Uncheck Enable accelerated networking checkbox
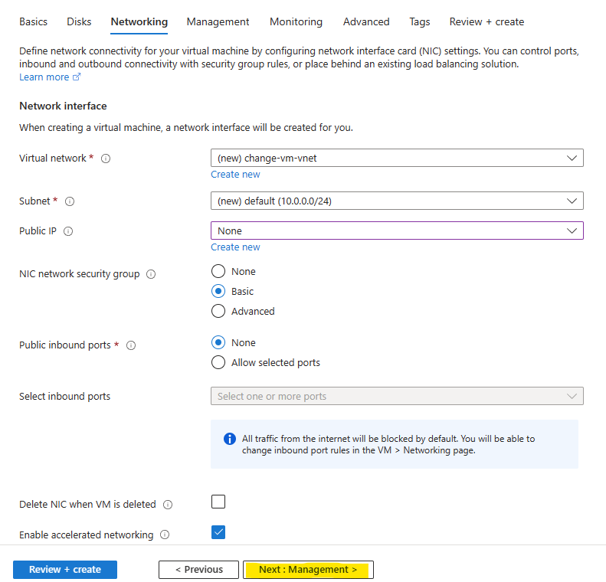 pos(218,532)
